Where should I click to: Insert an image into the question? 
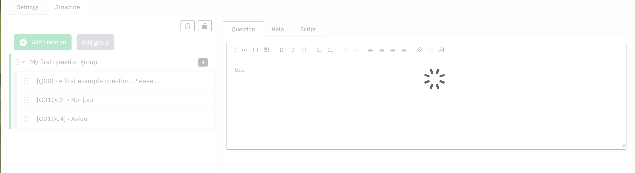441,50
